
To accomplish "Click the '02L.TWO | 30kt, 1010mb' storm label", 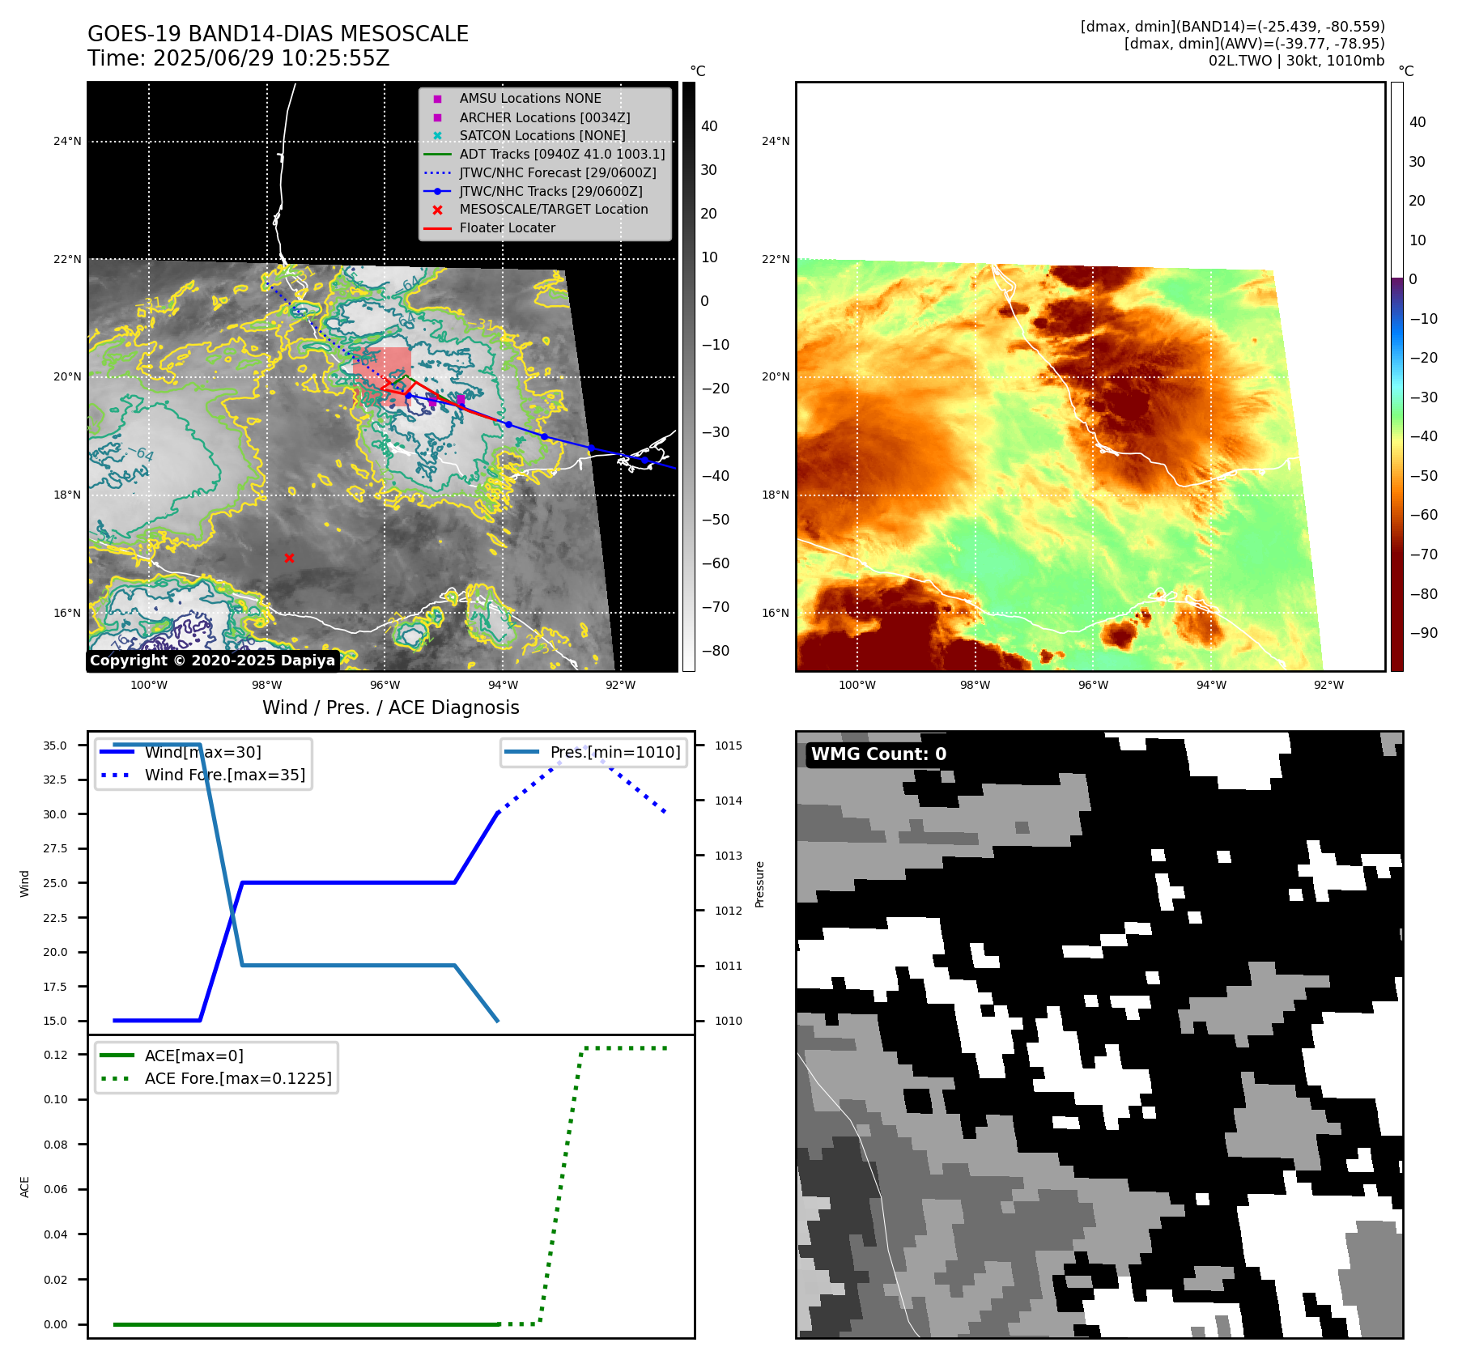I will point(1296,61).
